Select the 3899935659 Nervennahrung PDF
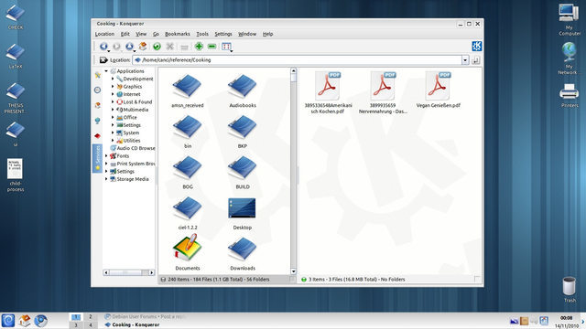Screen dimensions: 586x329 [x=383, y=93]
